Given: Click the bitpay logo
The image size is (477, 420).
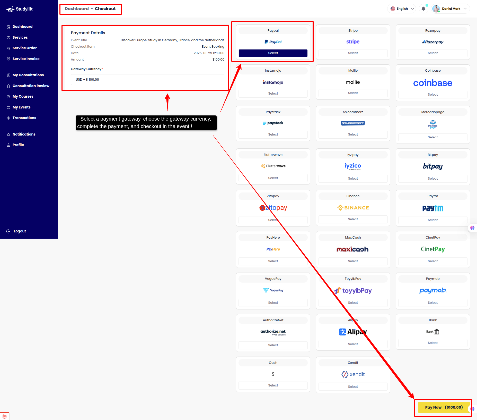Looking at the screenshot, I should 433,166.
